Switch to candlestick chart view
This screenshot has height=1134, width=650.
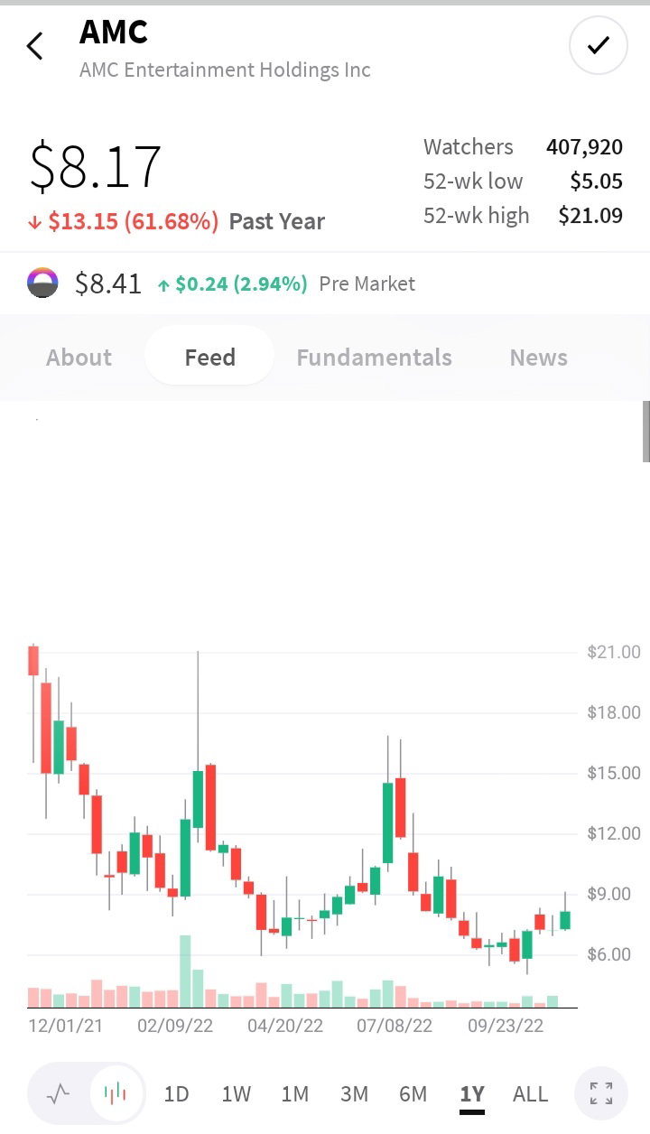pyautogui.click(x=116, y=1094)
